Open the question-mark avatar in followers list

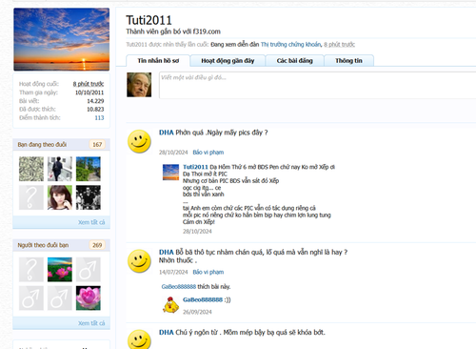tap(31, 270)
